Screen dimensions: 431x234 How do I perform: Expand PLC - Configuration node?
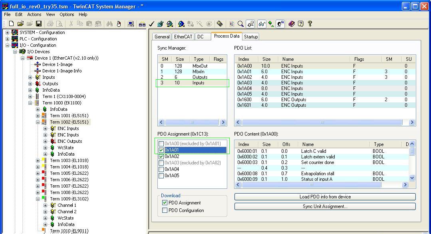[8, 39]
